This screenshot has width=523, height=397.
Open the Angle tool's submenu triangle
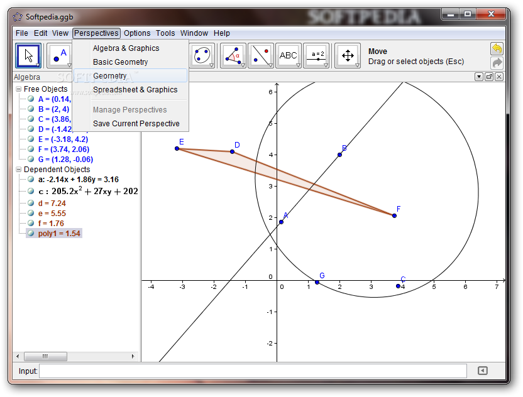click(243, 65)
